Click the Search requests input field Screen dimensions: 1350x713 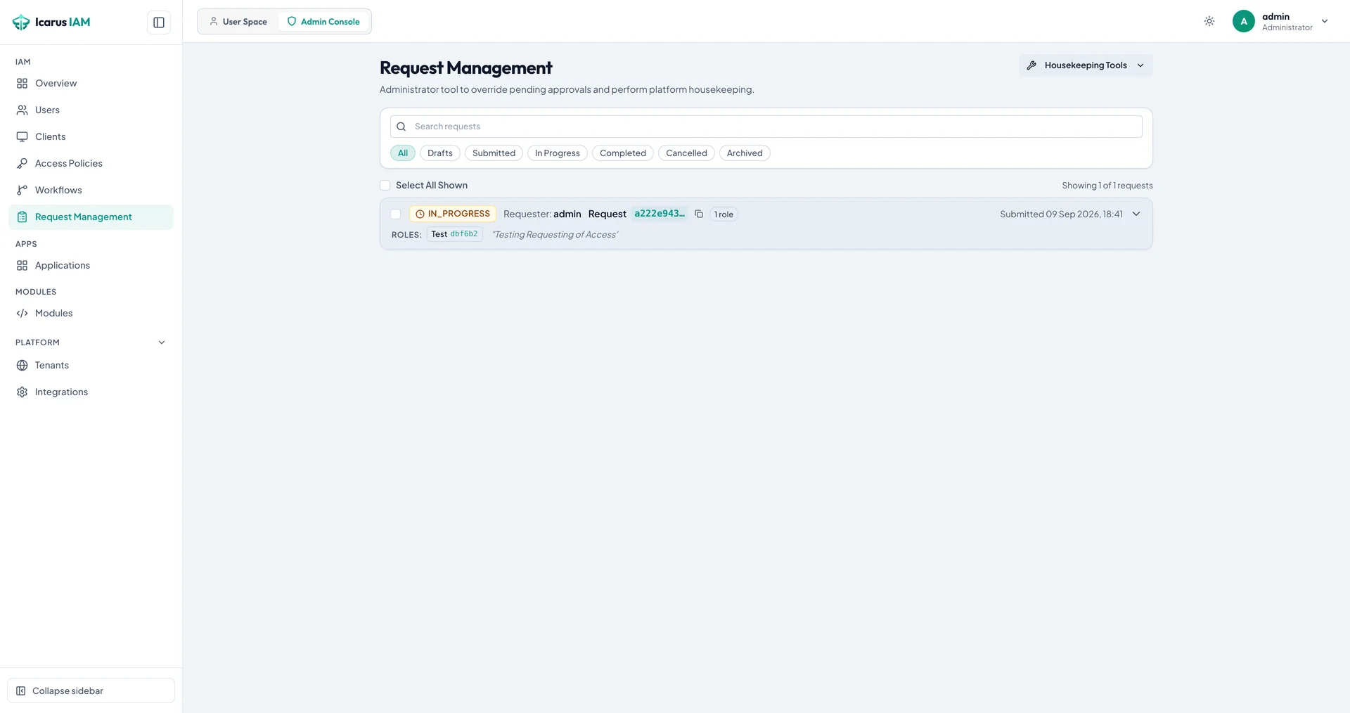(766, 127)
